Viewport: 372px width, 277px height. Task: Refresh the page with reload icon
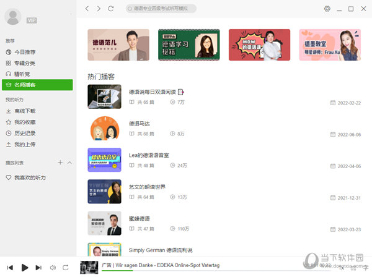111,9
